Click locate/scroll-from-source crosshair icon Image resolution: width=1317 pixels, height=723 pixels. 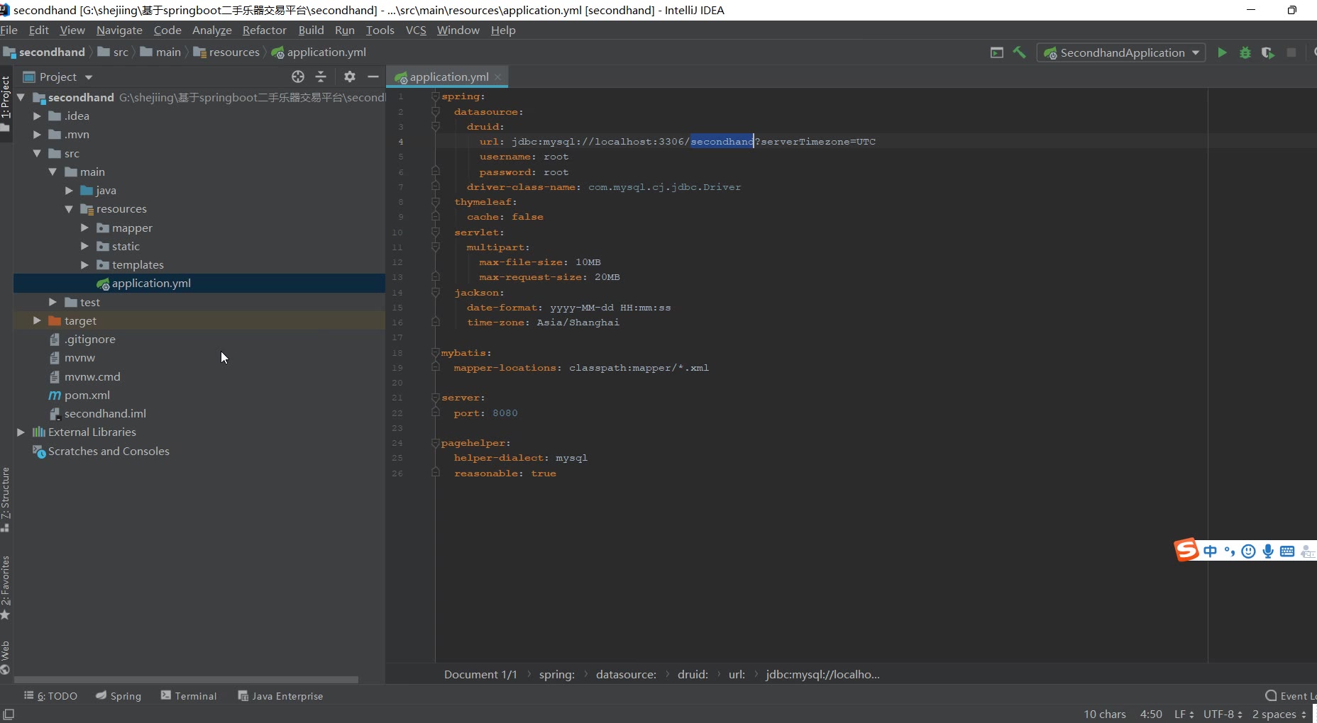(x=298, y=77)
